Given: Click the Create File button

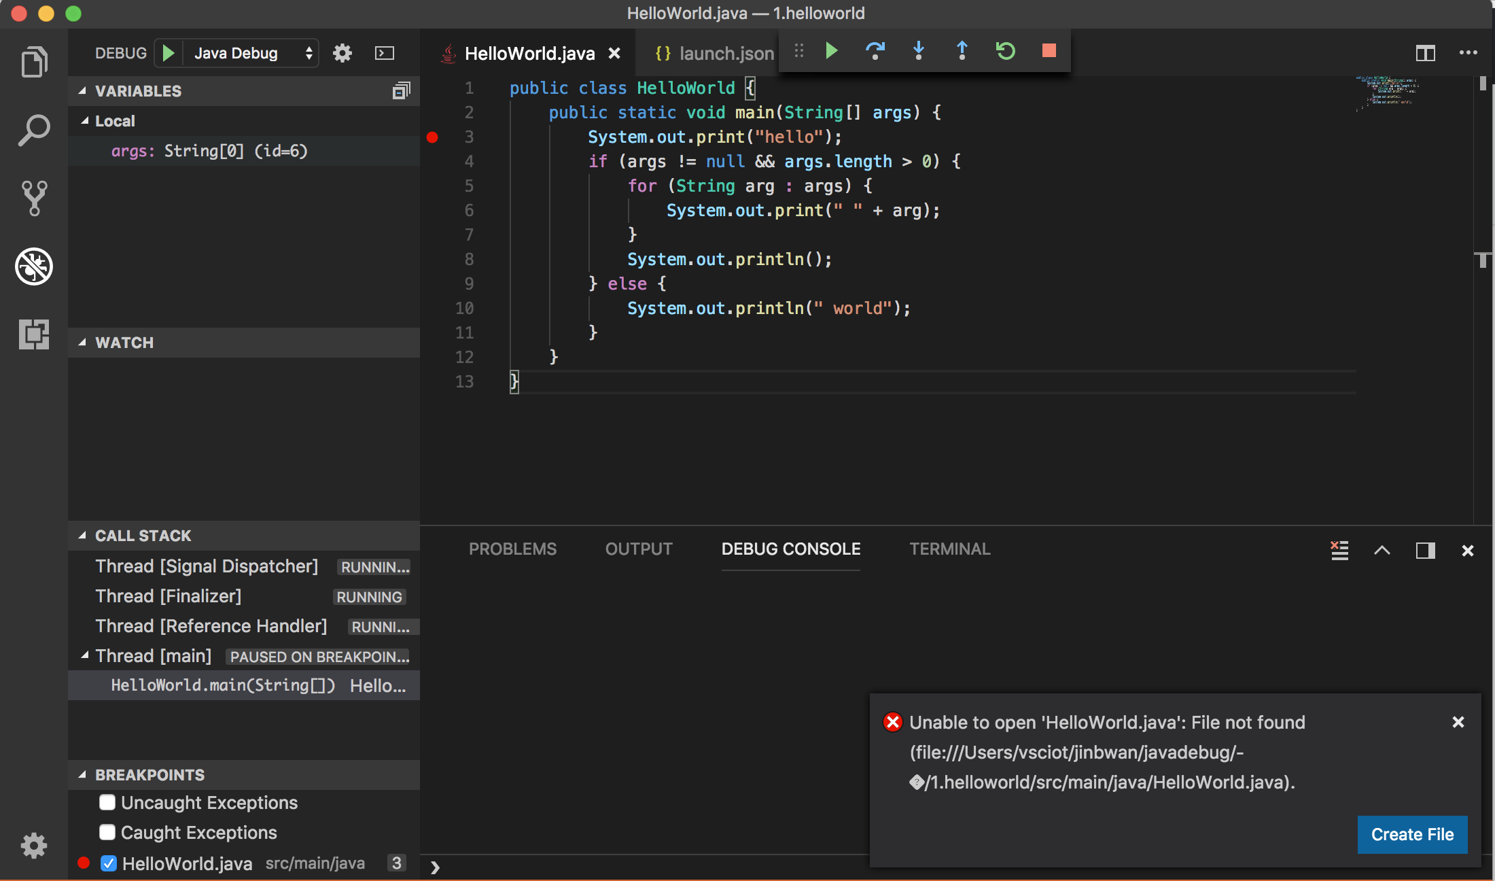Looking at the screenshot, I should pos(1411,834).
